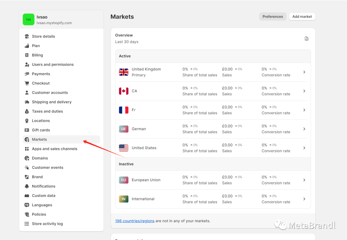Open Store activity log page
Image resolution: width=347 pixels, height=240 pixels.
point(61,224)
